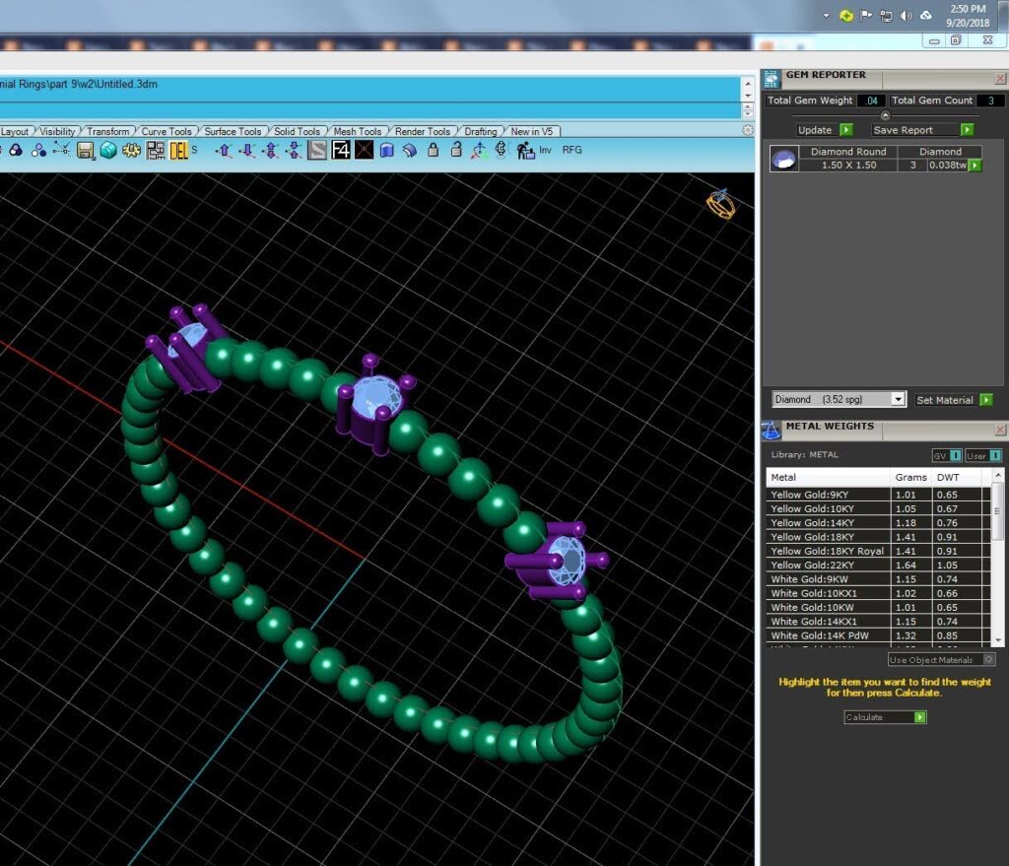The height and width of the screenshot is (866, 1009).
Task: Click the person-at-desk toolbar icon
Action: click(x=526, y=151)
